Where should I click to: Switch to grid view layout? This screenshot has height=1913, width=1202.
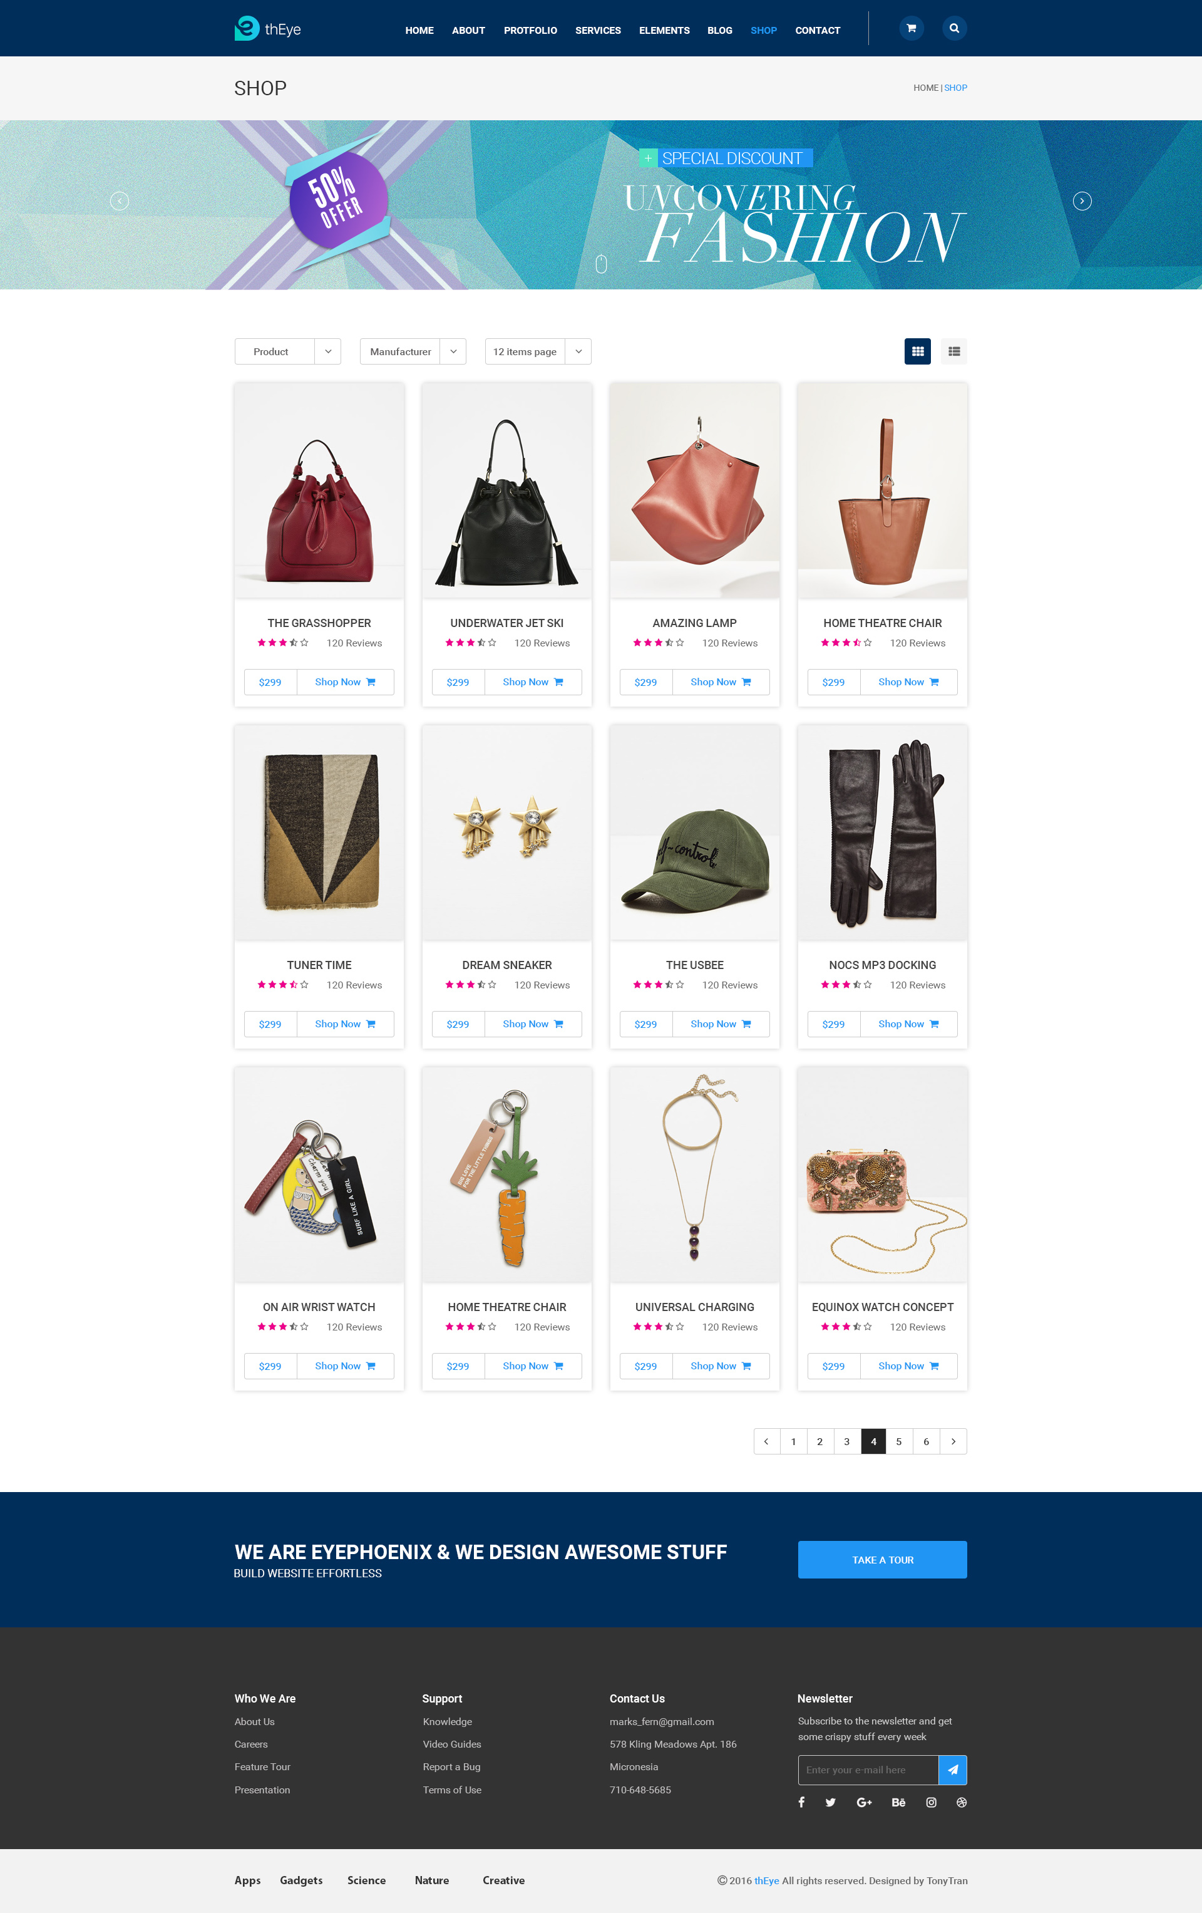pos(918,351)
